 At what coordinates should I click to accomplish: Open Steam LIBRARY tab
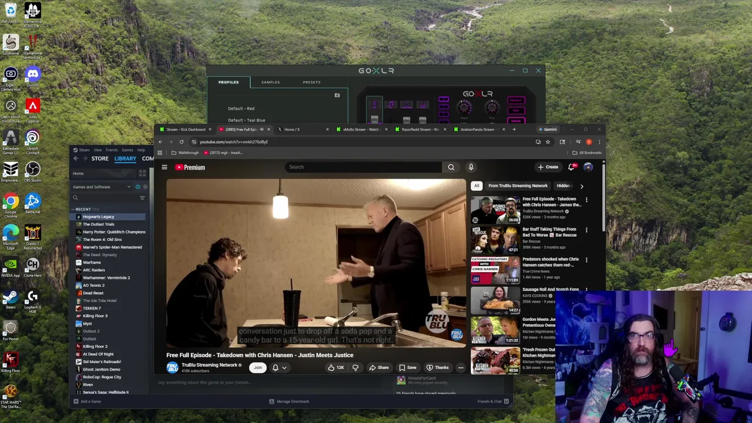pyautogui.click(x=125, y=159)
